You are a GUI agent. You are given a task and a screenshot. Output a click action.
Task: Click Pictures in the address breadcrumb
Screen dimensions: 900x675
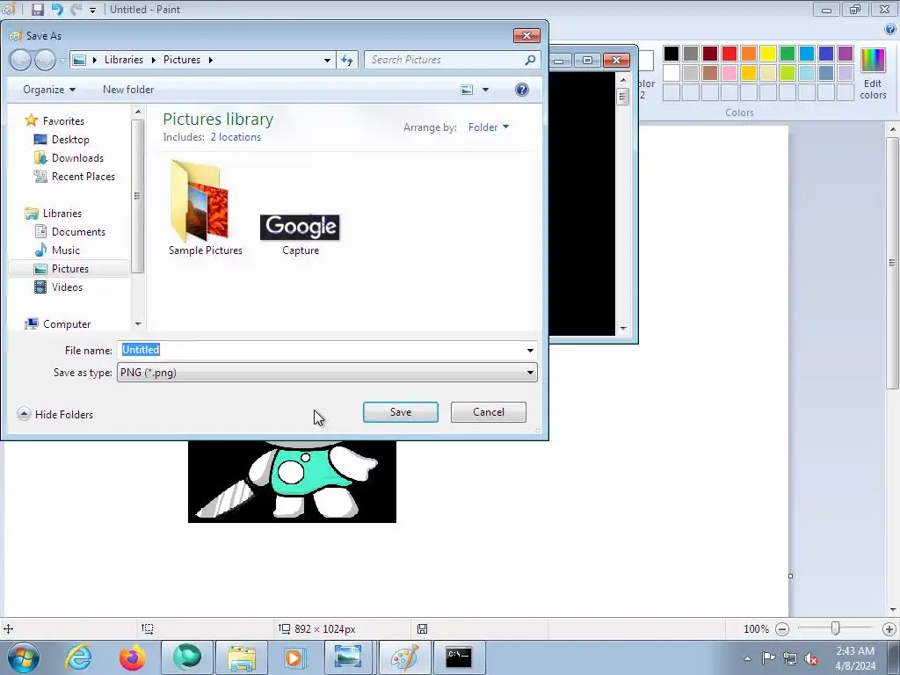click(x=181, y=60)
